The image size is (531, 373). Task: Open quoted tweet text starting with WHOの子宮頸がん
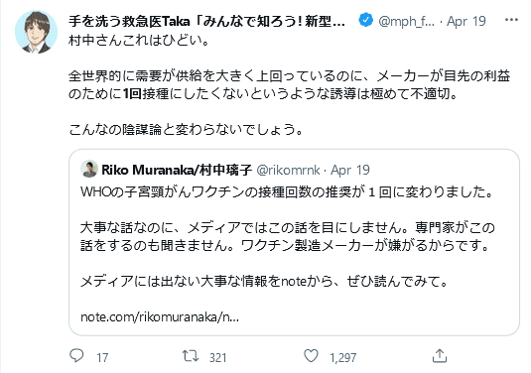pos(287,192)
